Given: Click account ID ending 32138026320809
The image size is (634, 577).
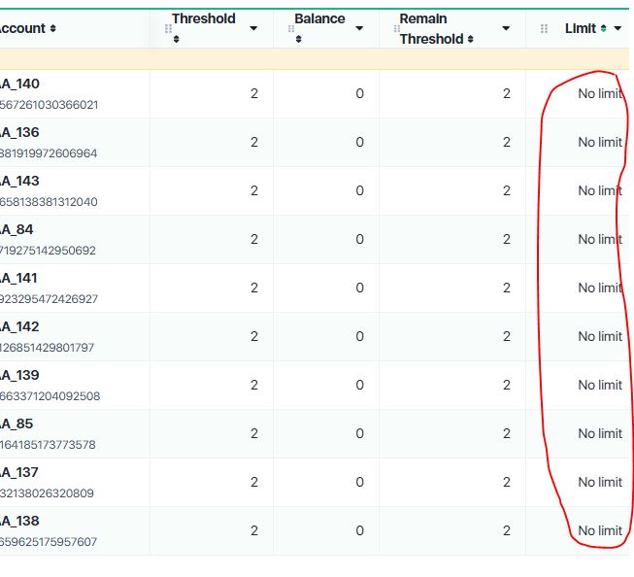Looking at the screenshot, I should 47,493.
